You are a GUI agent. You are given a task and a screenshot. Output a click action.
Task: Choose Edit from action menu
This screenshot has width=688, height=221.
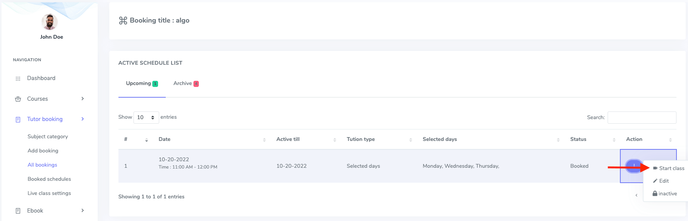[661, 181]
